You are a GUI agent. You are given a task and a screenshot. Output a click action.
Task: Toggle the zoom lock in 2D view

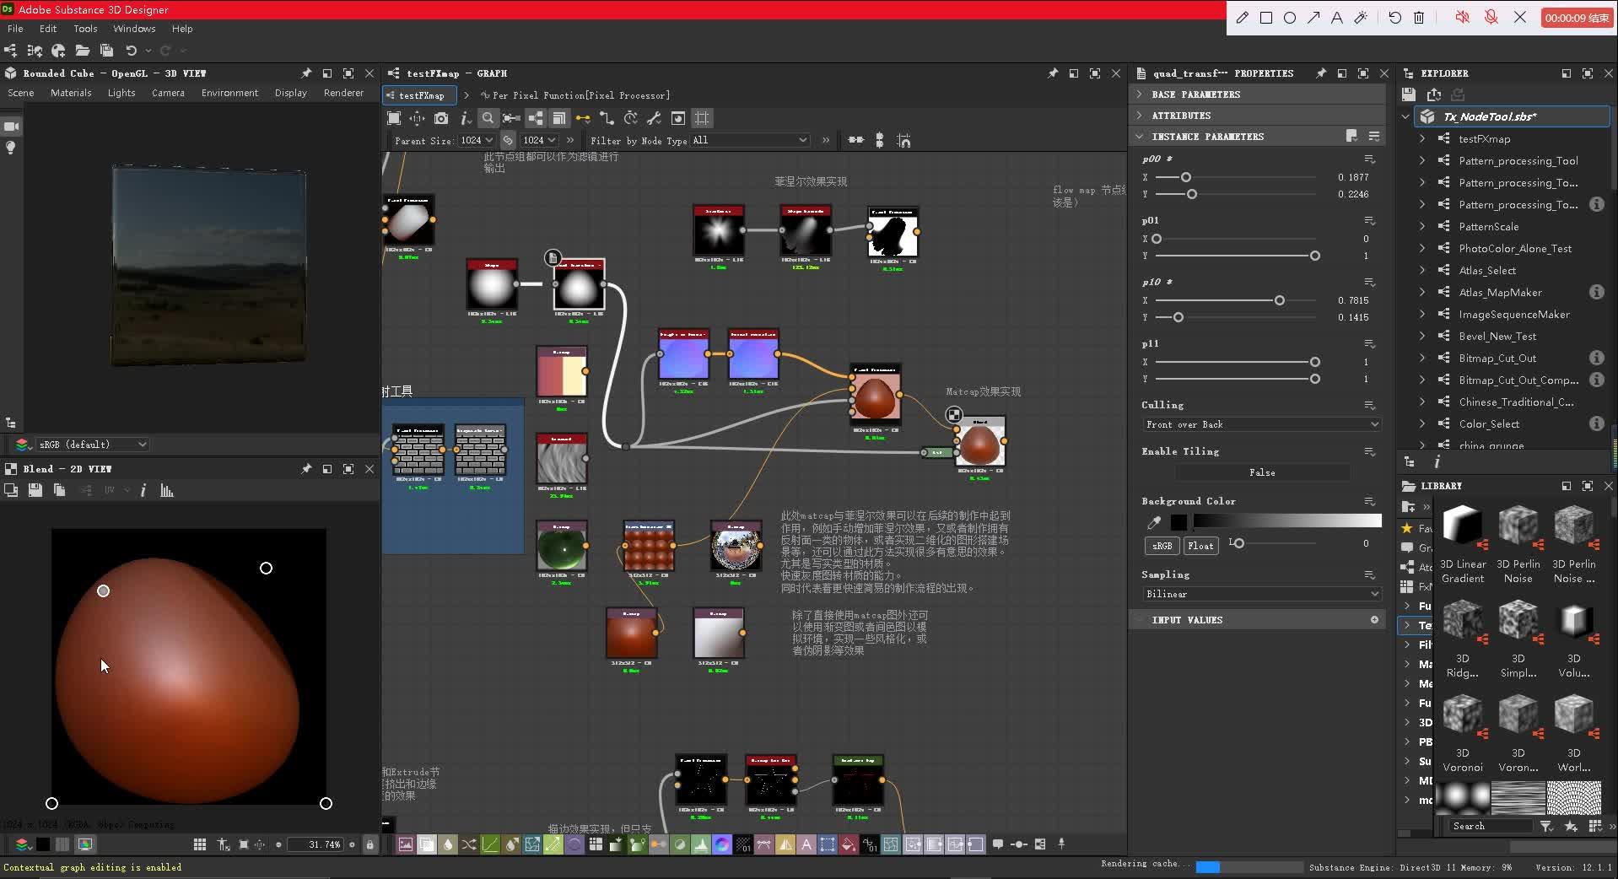369,844
